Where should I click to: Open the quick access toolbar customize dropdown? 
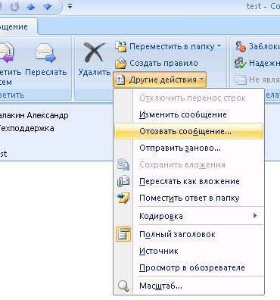pos(70,6)
